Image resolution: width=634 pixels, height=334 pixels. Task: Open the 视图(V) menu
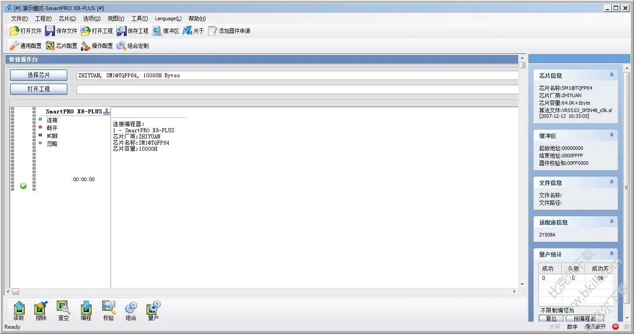tap(116, 18)
